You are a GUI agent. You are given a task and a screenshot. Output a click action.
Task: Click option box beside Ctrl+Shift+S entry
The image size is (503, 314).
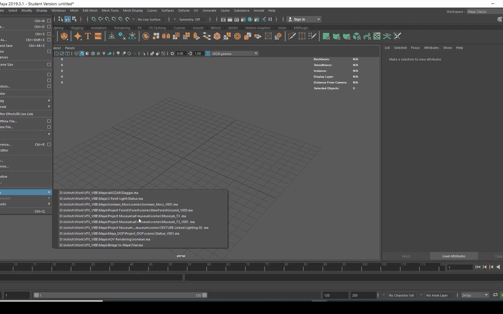pos(49,40)
